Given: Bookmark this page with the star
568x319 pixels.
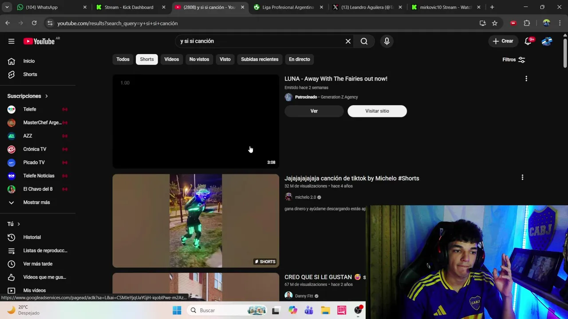Looking at the screenshot, I should [x=495, y=23].
